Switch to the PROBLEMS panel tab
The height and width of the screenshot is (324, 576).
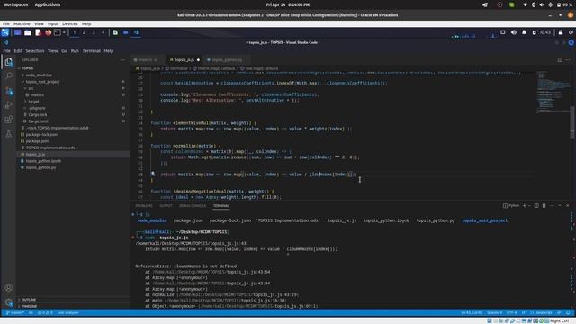point(144,206)
